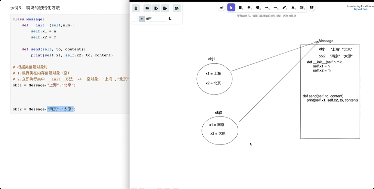
Task: Click the obj2 ellipse on the canvas
Action: (x=220, y=130)
